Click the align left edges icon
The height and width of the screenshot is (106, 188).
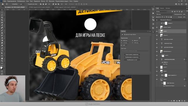41,4
